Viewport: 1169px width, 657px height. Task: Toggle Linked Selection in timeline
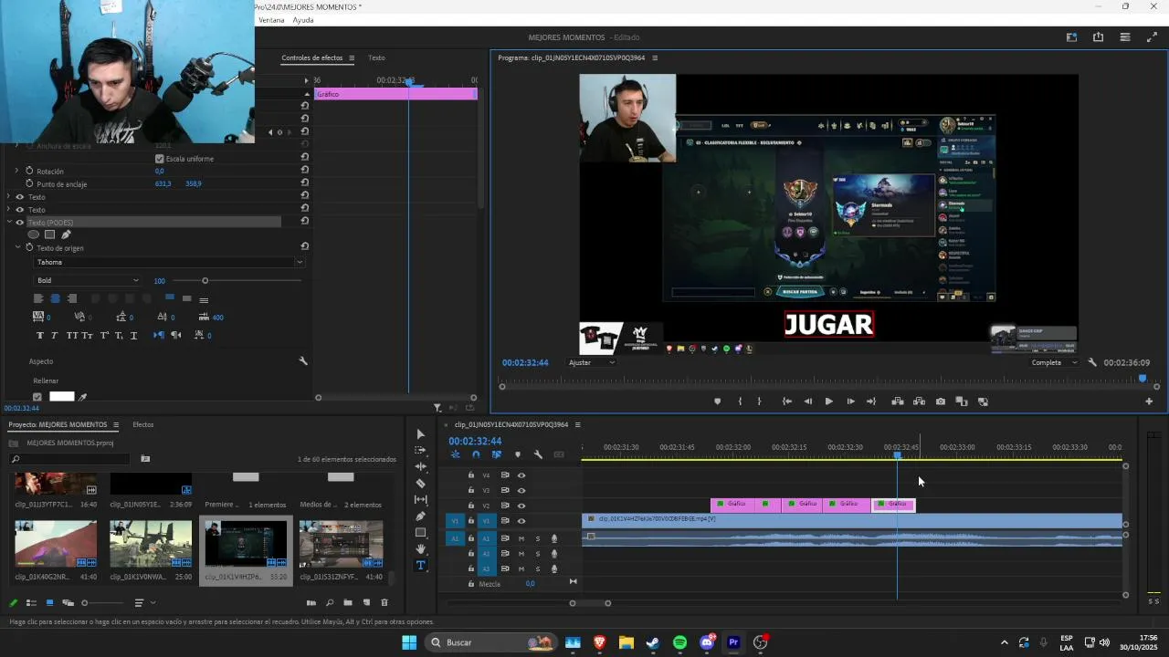coord(497,454)
